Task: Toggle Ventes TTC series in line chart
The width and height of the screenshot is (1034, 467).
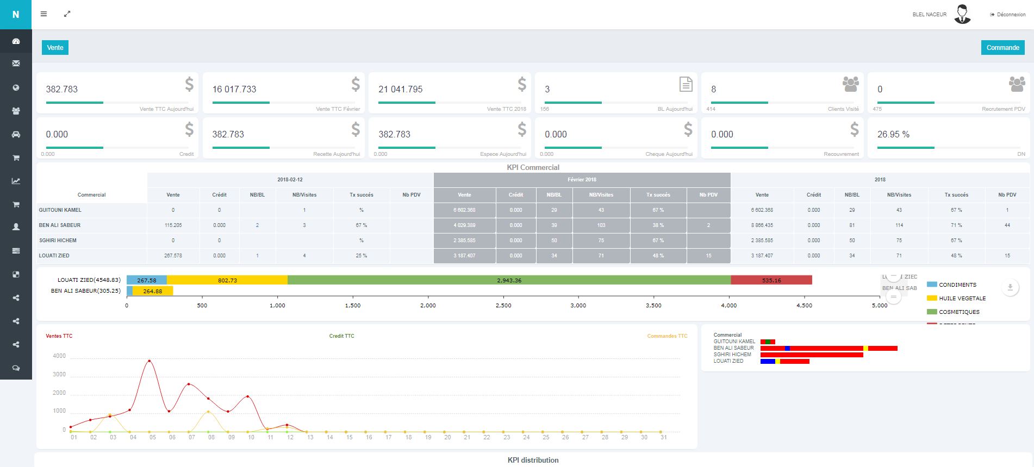Action: point(59,336)
